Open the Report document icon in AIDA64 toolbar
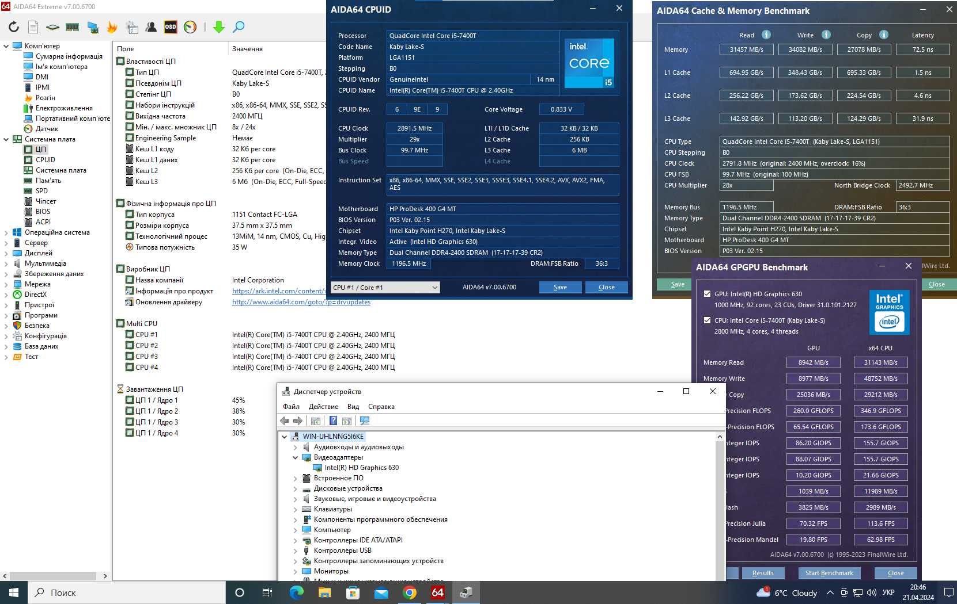Viewport: 957px width, 604px height. point(33,26)
